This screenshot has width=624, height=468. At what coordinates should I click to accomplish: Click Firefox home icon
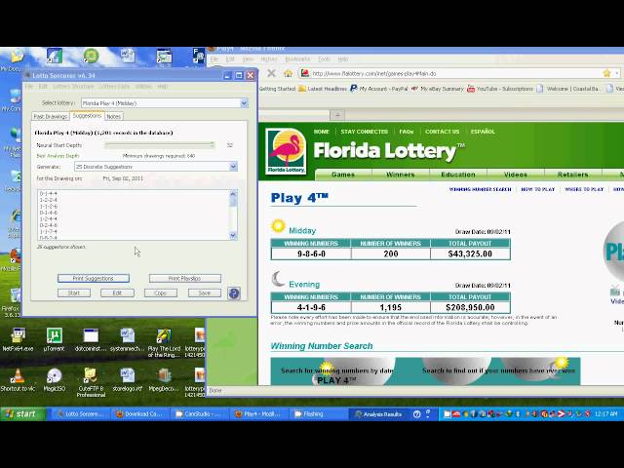click(x=289, y=73)
